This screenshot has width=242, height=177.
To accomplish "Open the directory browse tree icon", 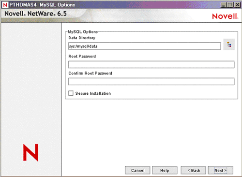I will click(x=229, y=44).
